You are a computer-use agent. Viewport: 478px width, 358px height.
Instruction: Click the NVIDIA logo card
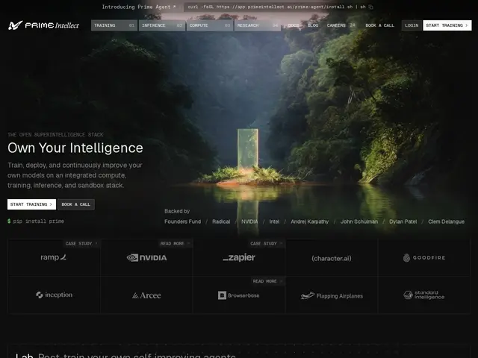click(146, 257)
